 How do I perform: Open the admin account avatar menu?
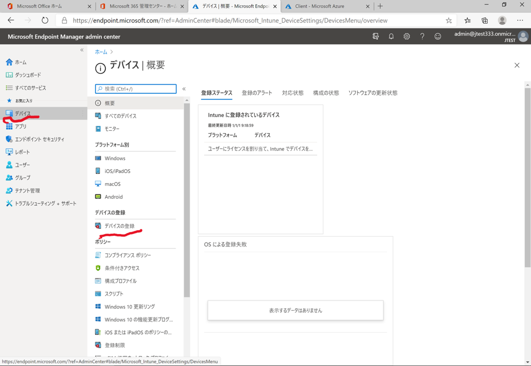pos(523,37)
